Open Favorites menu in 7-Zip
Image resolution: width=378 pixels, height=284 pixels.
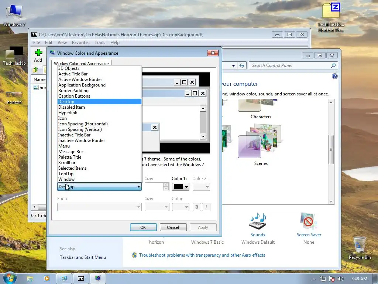[x=80, y=43]
